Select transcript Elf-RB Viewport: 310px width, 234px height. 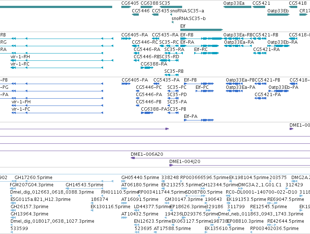click(187, 35)
